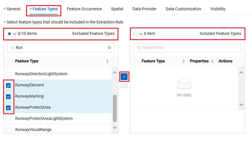Check RunwayProtectAreaLightSystem checkbox
This screenshot has height=141, width=252.
(8, 119)
